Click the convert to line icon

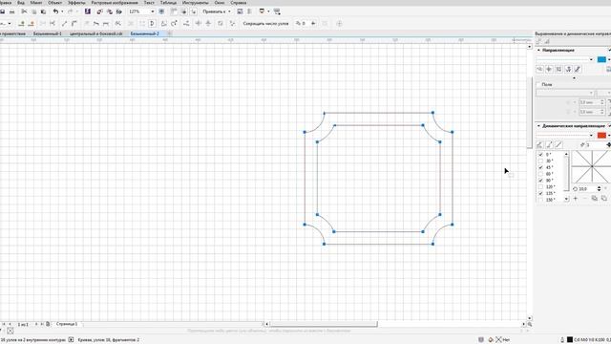[64, 23]
